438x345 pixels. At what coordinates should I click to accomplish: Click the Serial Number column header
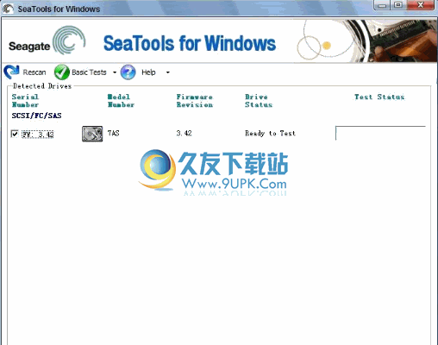point(25,101)
